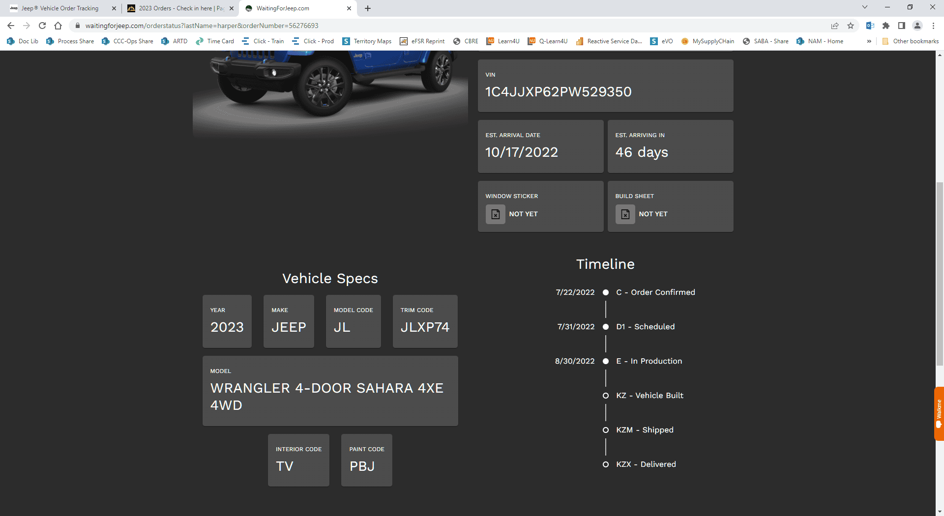The height and width of the screenshot is (516, 944).
Task: Open the tab search dropdown arrow
Action: 865,7
